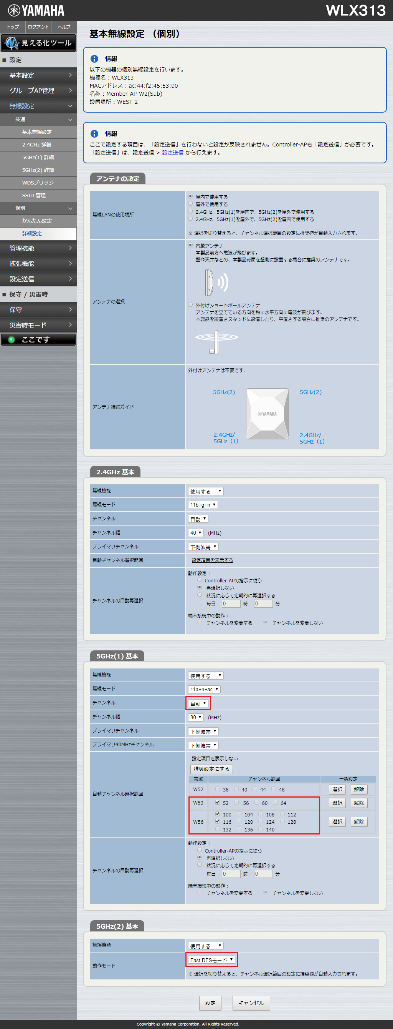Open SSID 管理 sidebar item
The width and height of the screenshot is (393, 1029).
click(x=38, y=195)
